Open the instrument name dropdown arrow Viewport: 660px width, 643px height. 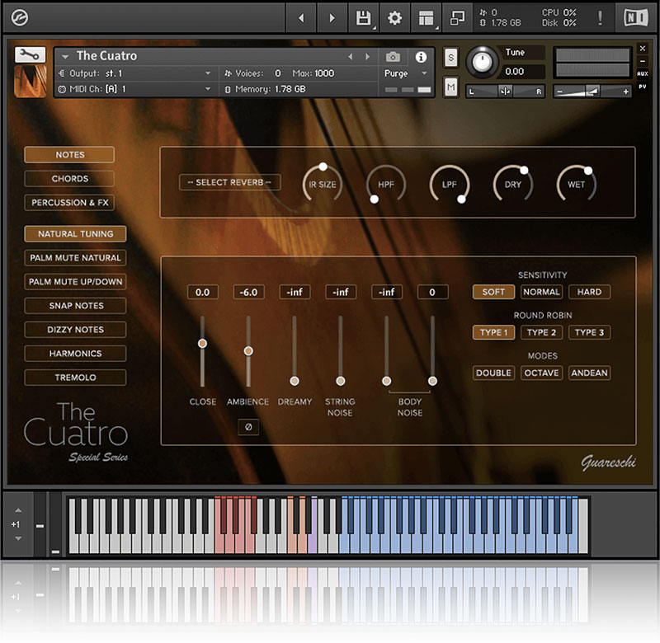[65, 56]
